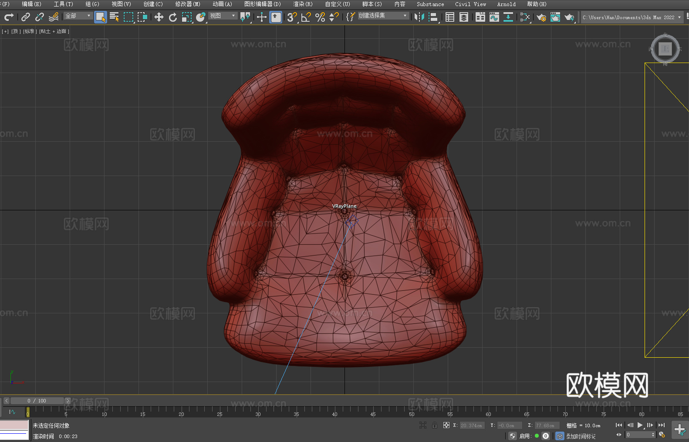Open the Substance menu
Image resolution: width=689 pixels, height=442 pixels.
coord(430,4)
